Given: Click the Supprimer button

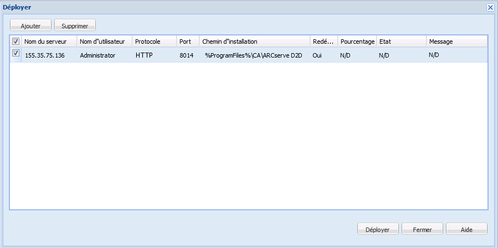Looking at the screenshot, I should point(75,25).
